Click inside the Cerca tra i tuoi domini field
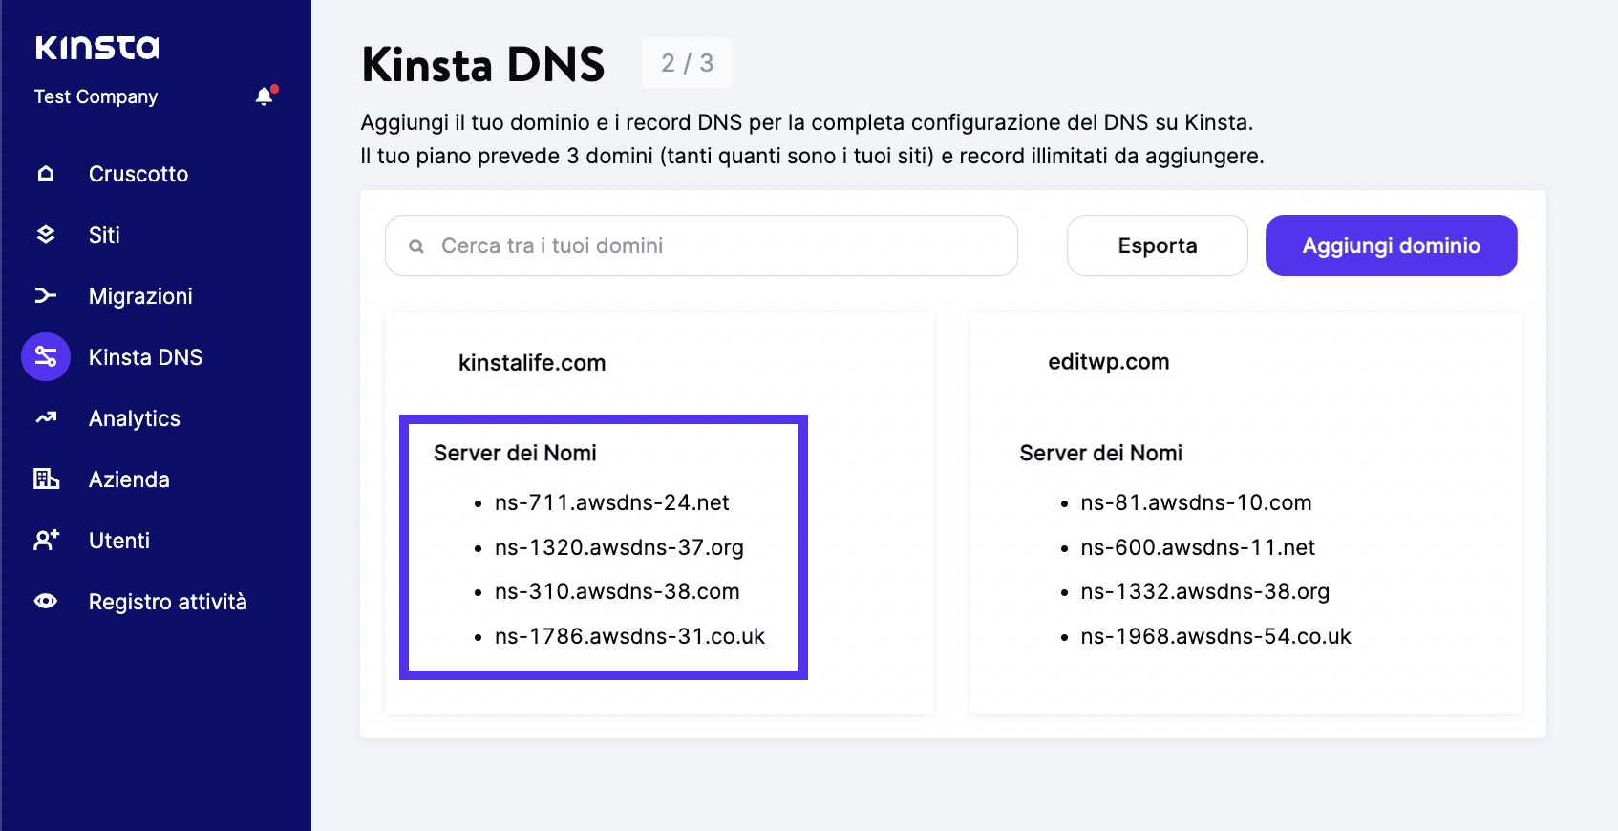Screen dimensions: 1618x831 click(701, 245)
